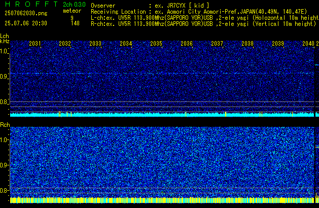Image resolution: width=319 pixels, height=208 pixels.
Task: Click the meteor count "9"
Action: click(x=72, y=18)
